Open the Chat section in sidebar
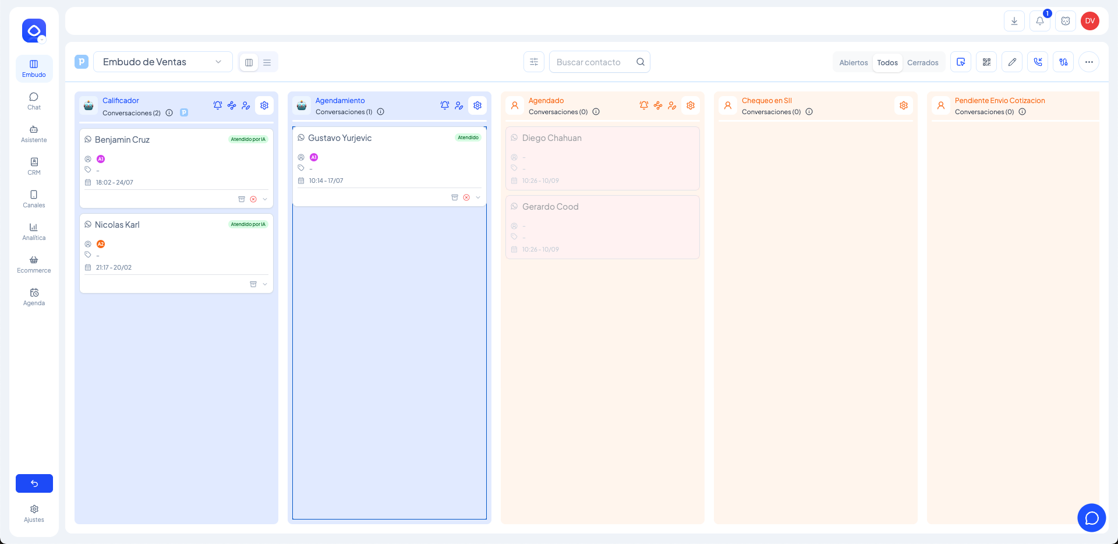Screen dimensions: 1118x544 click(x=34, y=101)
